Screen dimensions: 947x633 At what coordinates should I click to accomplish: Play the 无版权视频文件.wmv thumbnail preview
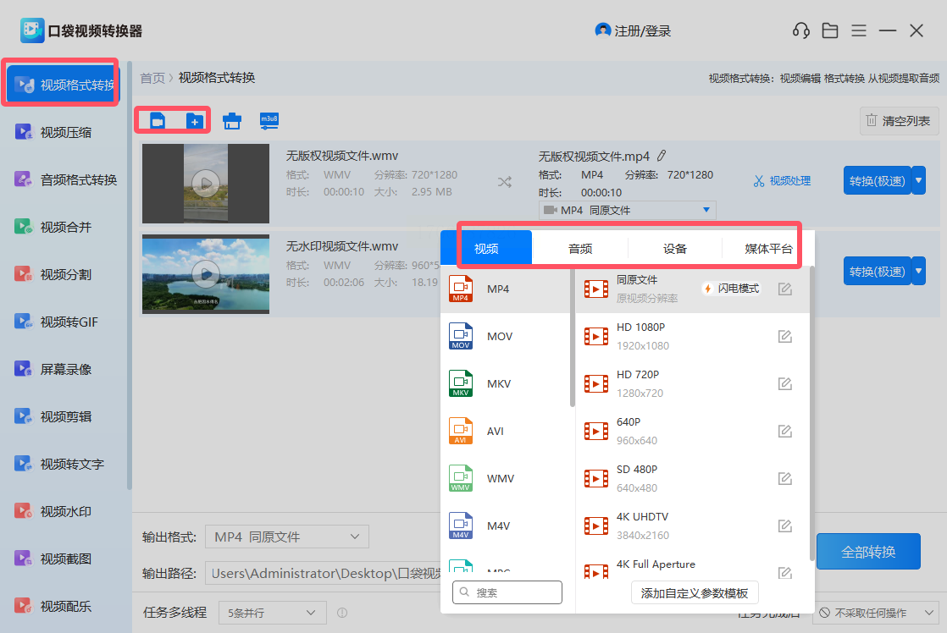click(x=205, y=183)
